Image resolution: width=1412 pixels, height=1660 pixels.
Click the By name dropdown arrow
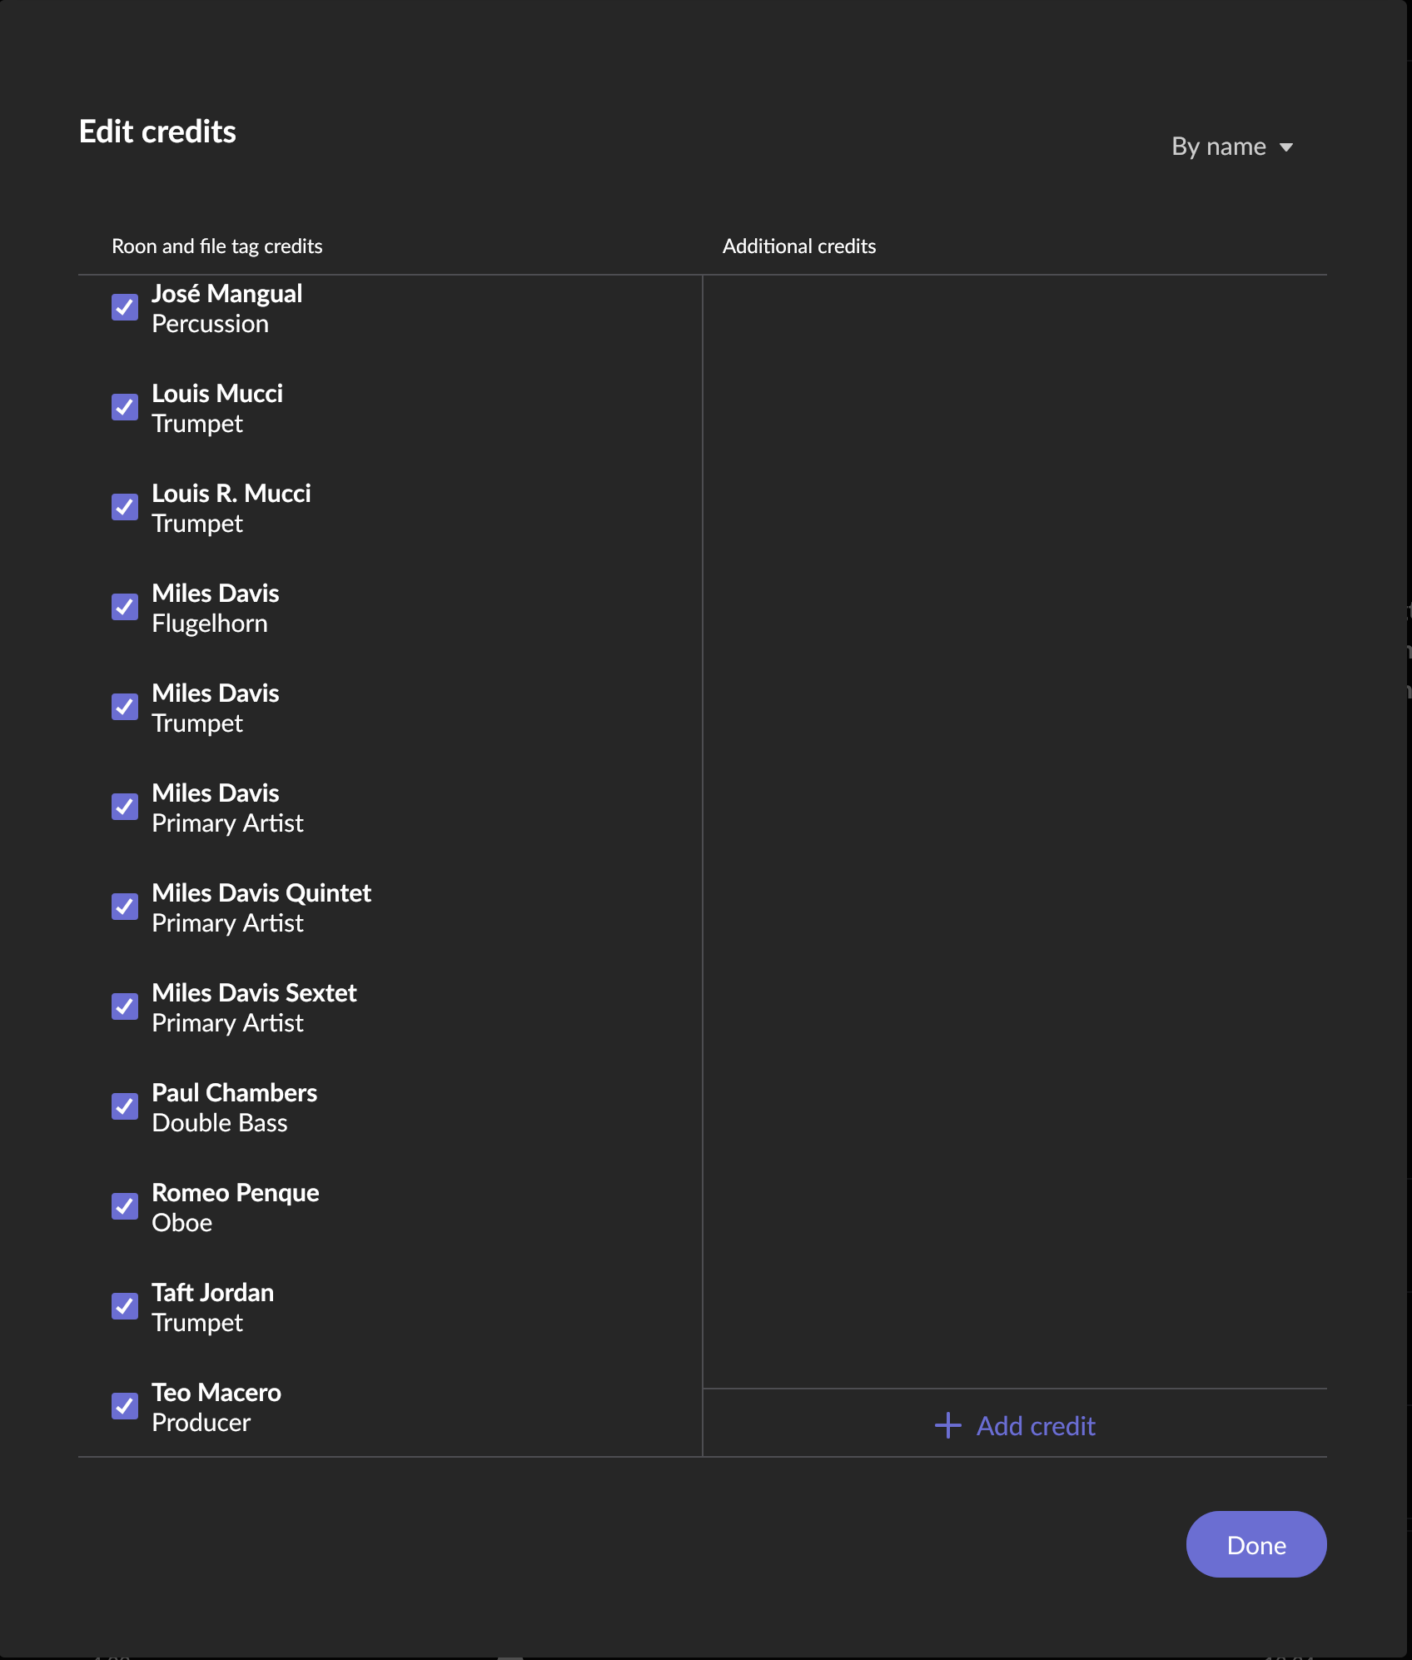click(1286, 147)
